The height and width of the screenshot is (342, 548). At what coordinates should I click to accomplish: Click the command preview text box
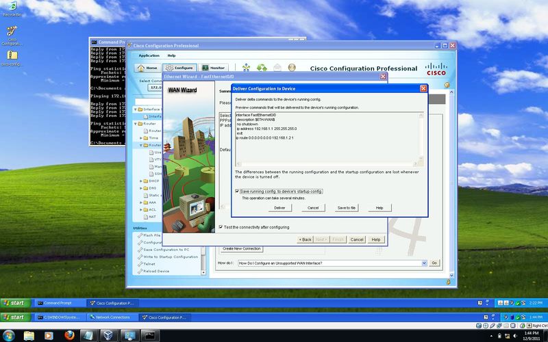(329, 139)
